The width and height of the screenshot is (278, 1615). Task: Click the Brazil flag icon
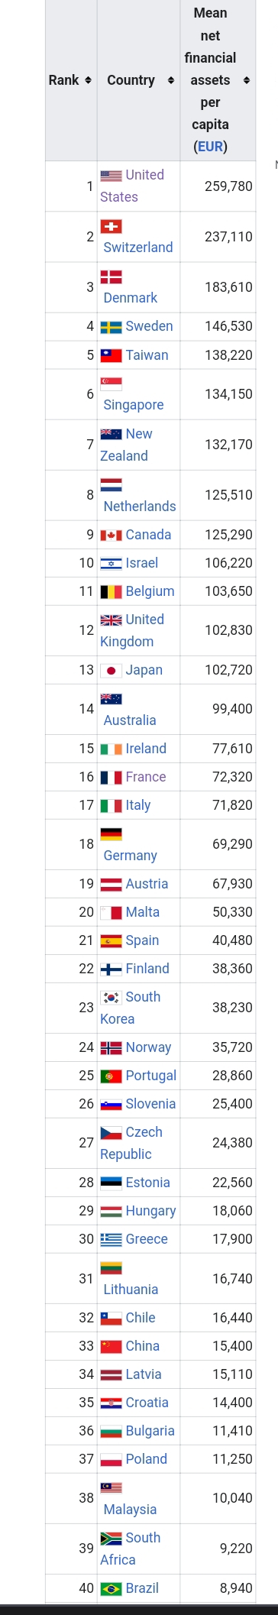click(x=112, y=1588)
